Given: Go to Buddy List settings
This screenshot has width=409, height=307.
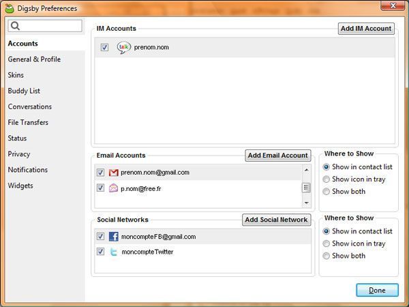Looking at the screenshot, I should (24, 91).
